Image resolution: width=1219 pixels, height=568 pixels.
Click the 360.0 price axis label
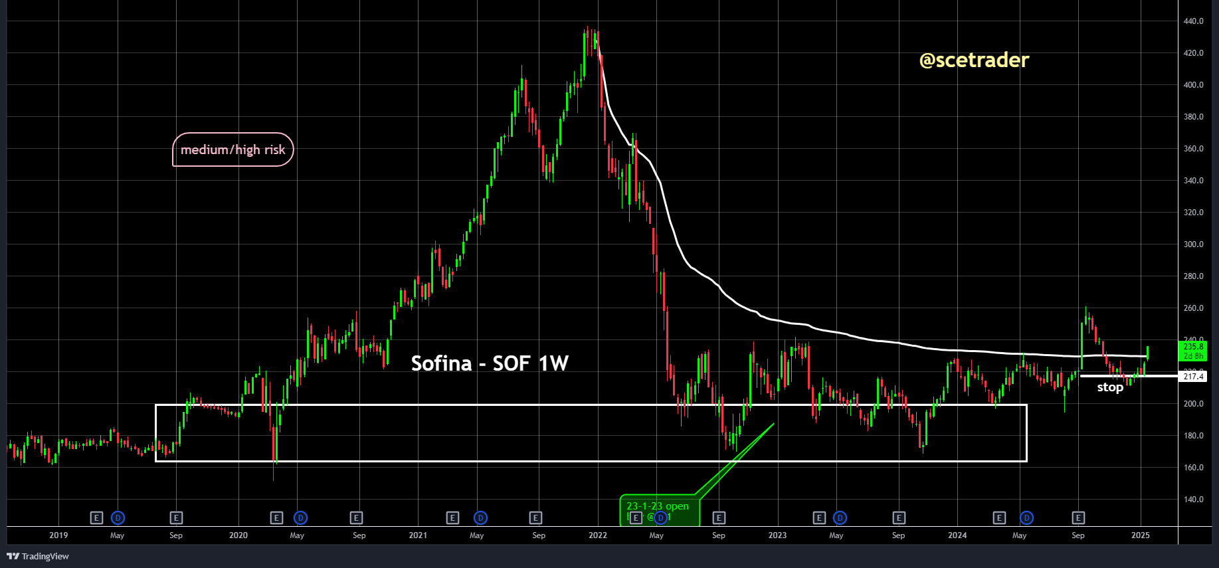point(1193,149)
